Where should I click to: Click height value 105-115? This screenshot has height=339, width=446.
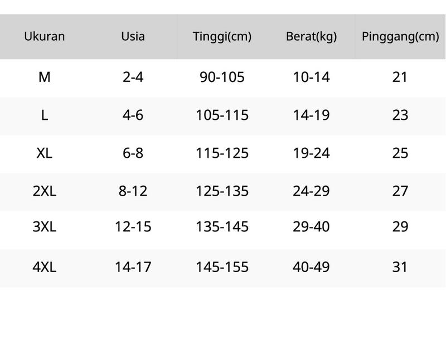point(222,115)
